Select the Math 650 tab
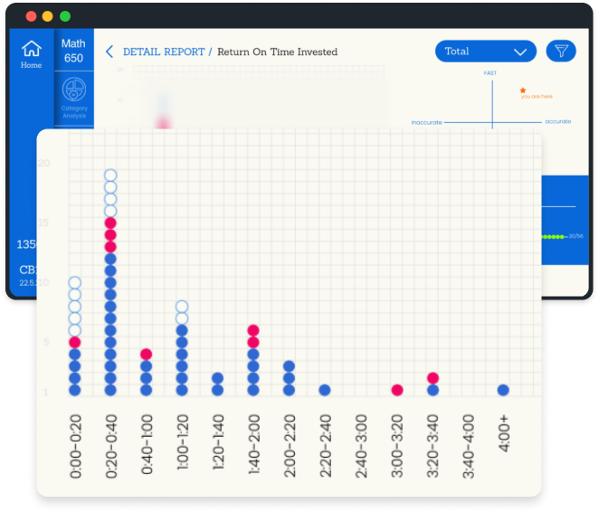Image resolution: width=599 pixels, height=513 pixels. [x=74, y=51]
